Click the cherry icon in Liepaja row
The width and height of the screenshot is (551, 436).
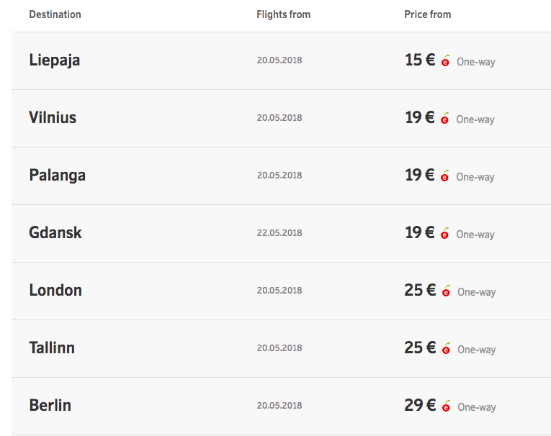(446, 60)
